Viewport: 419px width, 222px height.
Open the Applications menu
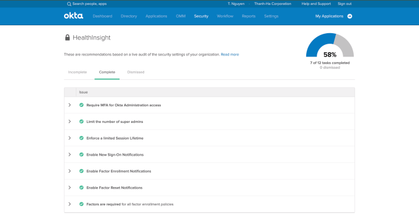[157, 16]
